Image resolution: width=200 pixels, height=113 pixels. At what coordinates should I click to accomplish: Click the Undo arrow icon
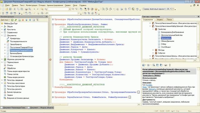[34, 9]
